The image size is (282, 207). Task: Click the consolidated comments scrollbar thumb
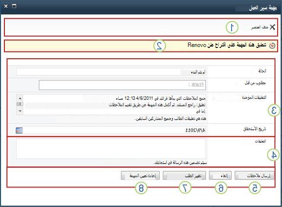coord(20,104)
